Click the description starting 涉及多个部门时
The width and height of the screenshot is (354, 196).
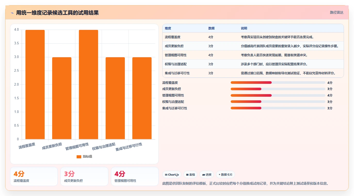click(274, 64)
